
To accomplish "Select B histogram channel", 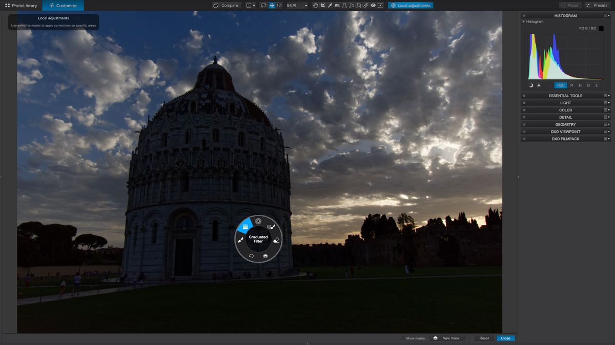I will point(588,85).
